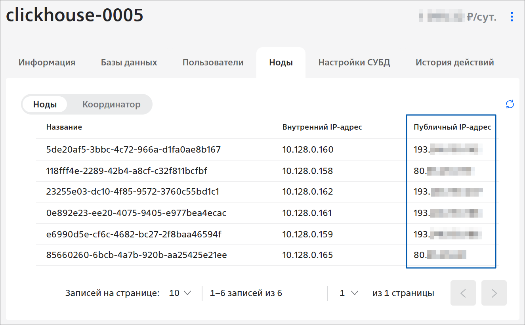The height and width of the screenshot is (325, 525).
Task: Click the 1–6 записей из 6 text
Action: tap(246, 293)
